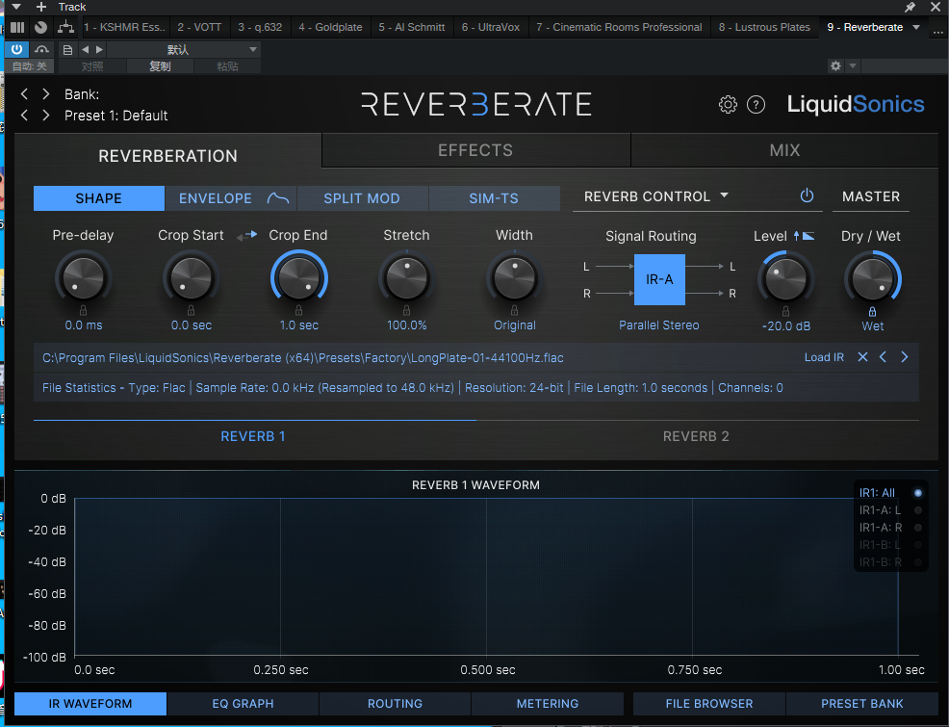
Task: Toggle the Stretch lock icon
Action: 406,310
